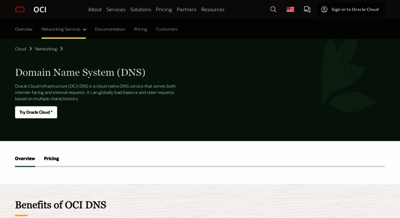Click the Oracle logo icon
This screenshot has width=400, height=218.
pyautogui.click(x=20, y=9)
